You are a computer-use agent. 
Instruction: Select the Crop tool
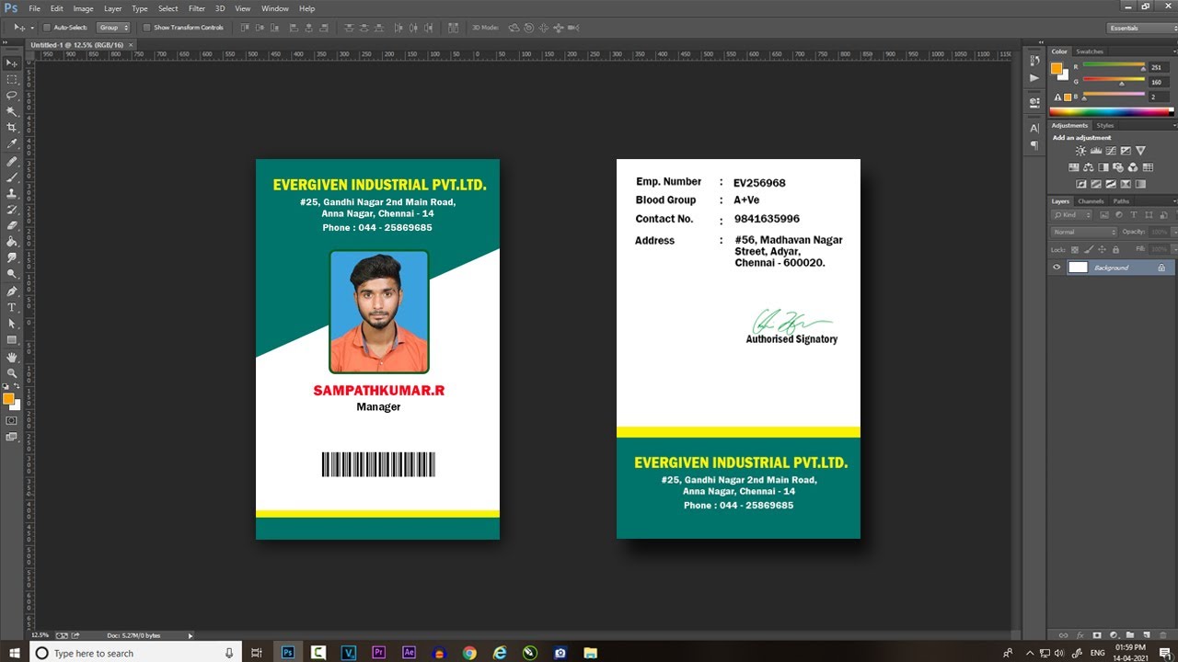coord(12,127)
